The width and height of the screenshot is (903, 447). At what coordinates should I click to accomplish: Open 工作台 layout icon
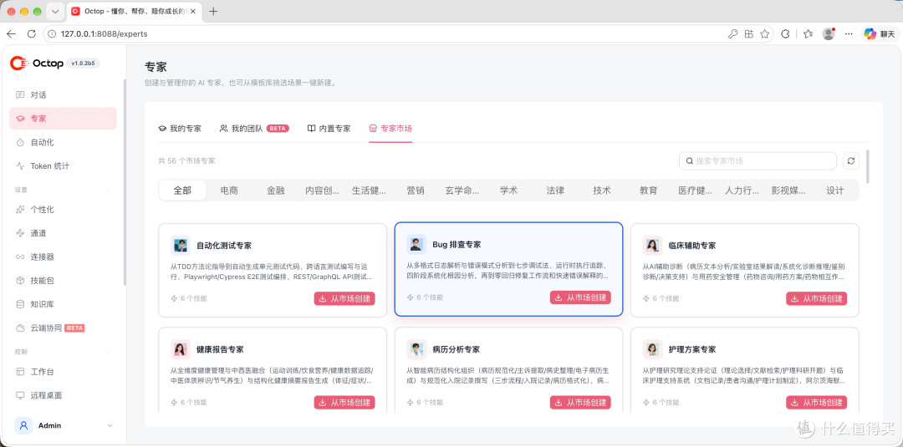[20, 372]
